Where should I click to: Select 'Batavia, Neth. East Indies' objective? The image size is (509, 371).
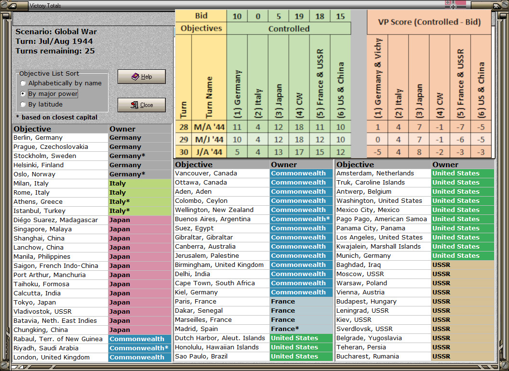pyautogui.click(x=60, y=321)
